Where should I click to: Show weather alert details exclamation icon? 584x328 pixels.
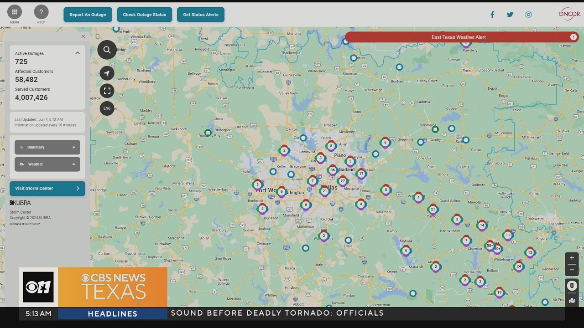pos(574,37)
